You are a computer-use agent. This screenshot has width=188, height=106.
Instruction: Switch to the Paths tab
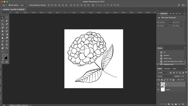[x=174, y=69]
